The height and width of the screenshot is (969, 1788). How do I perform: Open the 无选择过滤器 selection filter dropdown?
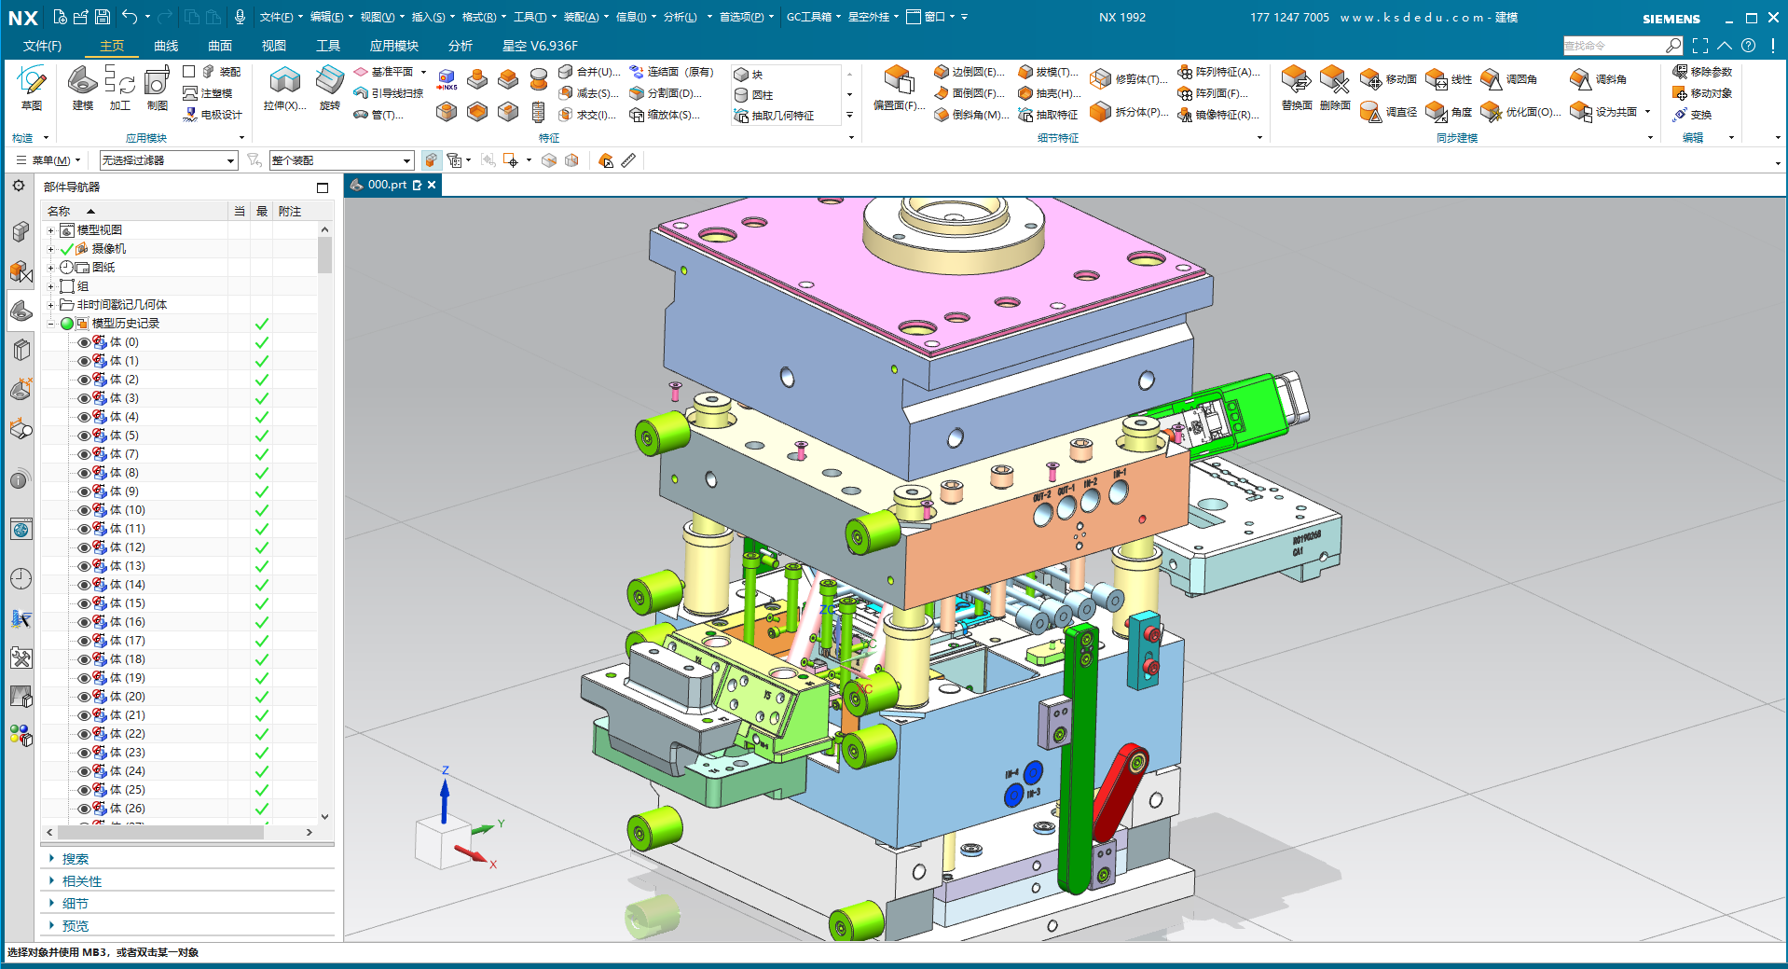coord(169,160)
